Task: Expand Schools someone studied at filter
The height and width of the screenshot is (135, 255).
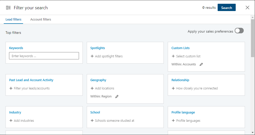Action: (x=112, y=120)
